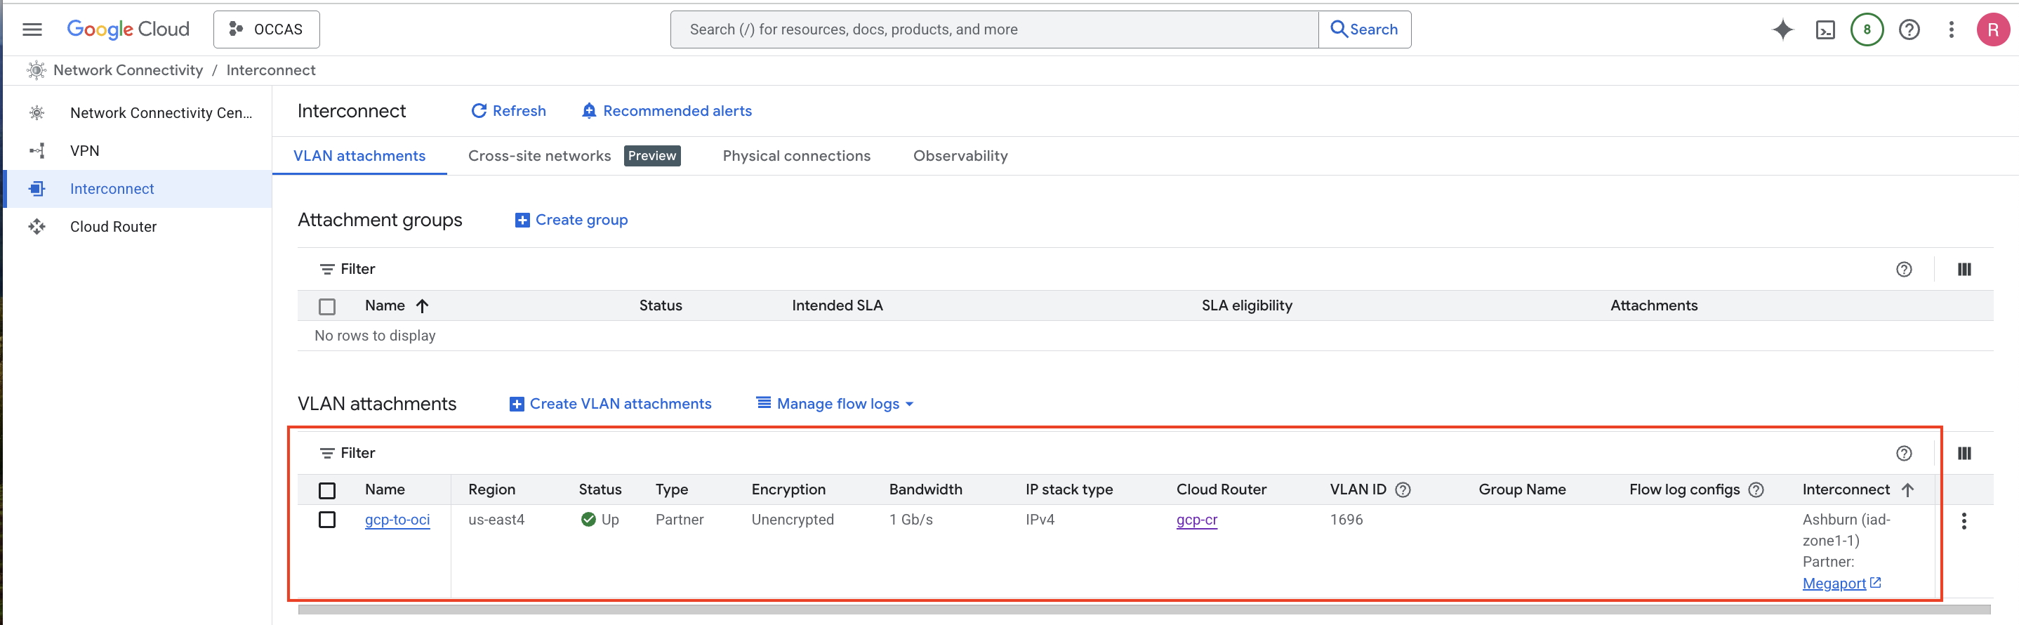
Task: Open the main navigation hamburger menu
Action: point(32,29)
